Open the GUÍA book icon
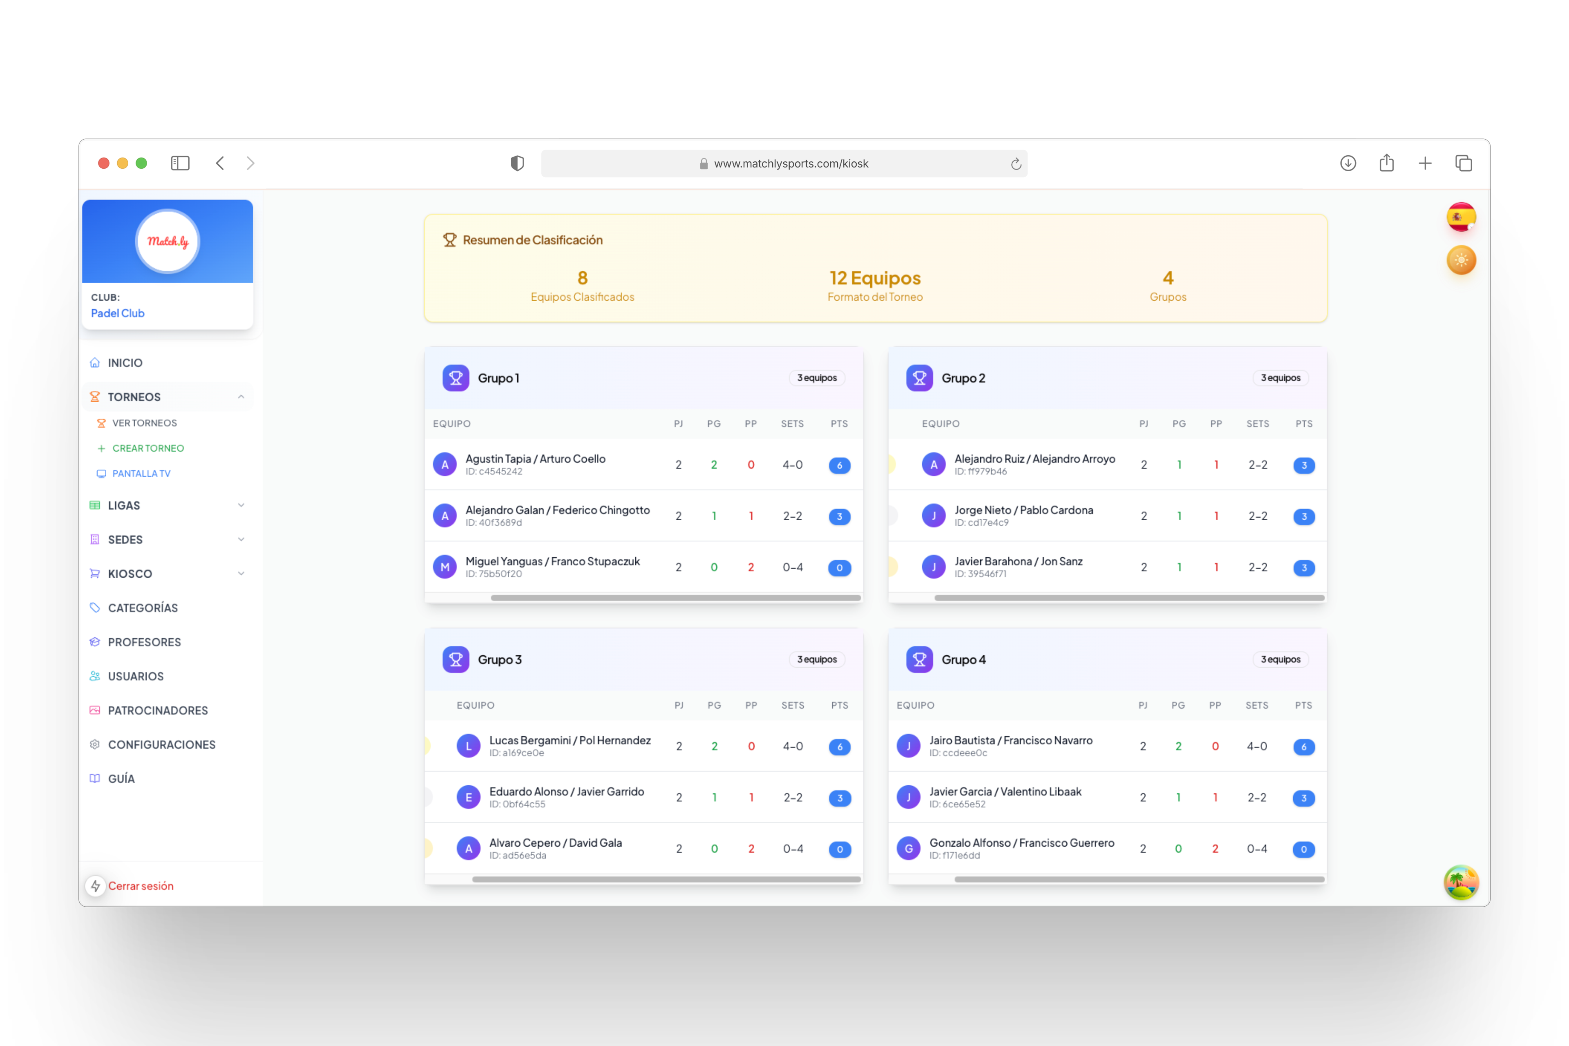Screen dimensions: 1569x1046 coord(95,778)
